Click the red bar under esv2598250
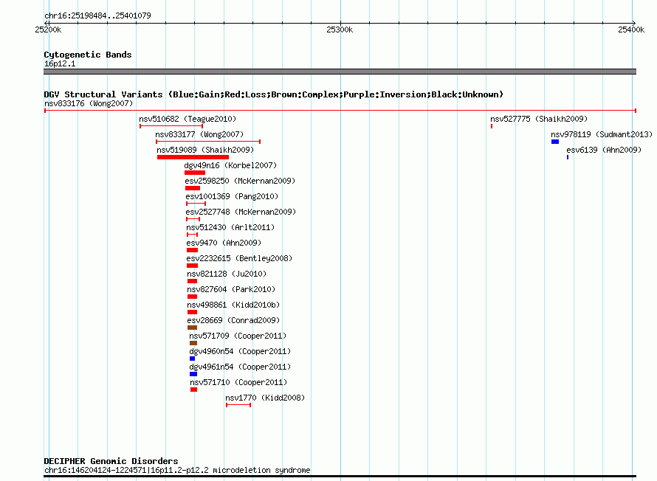 pos(193,188)
